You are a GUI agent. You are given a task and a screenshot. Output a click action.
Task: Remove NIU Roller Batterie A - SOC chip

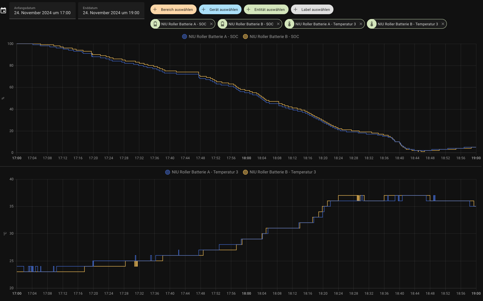pyautogui.click(x=211, y=24)
